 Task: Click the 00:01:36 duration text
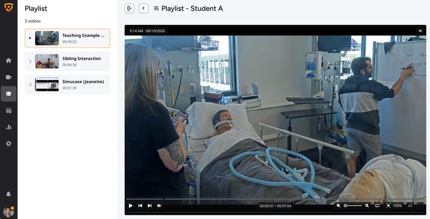pyautogui.click(x=69, y=88)
